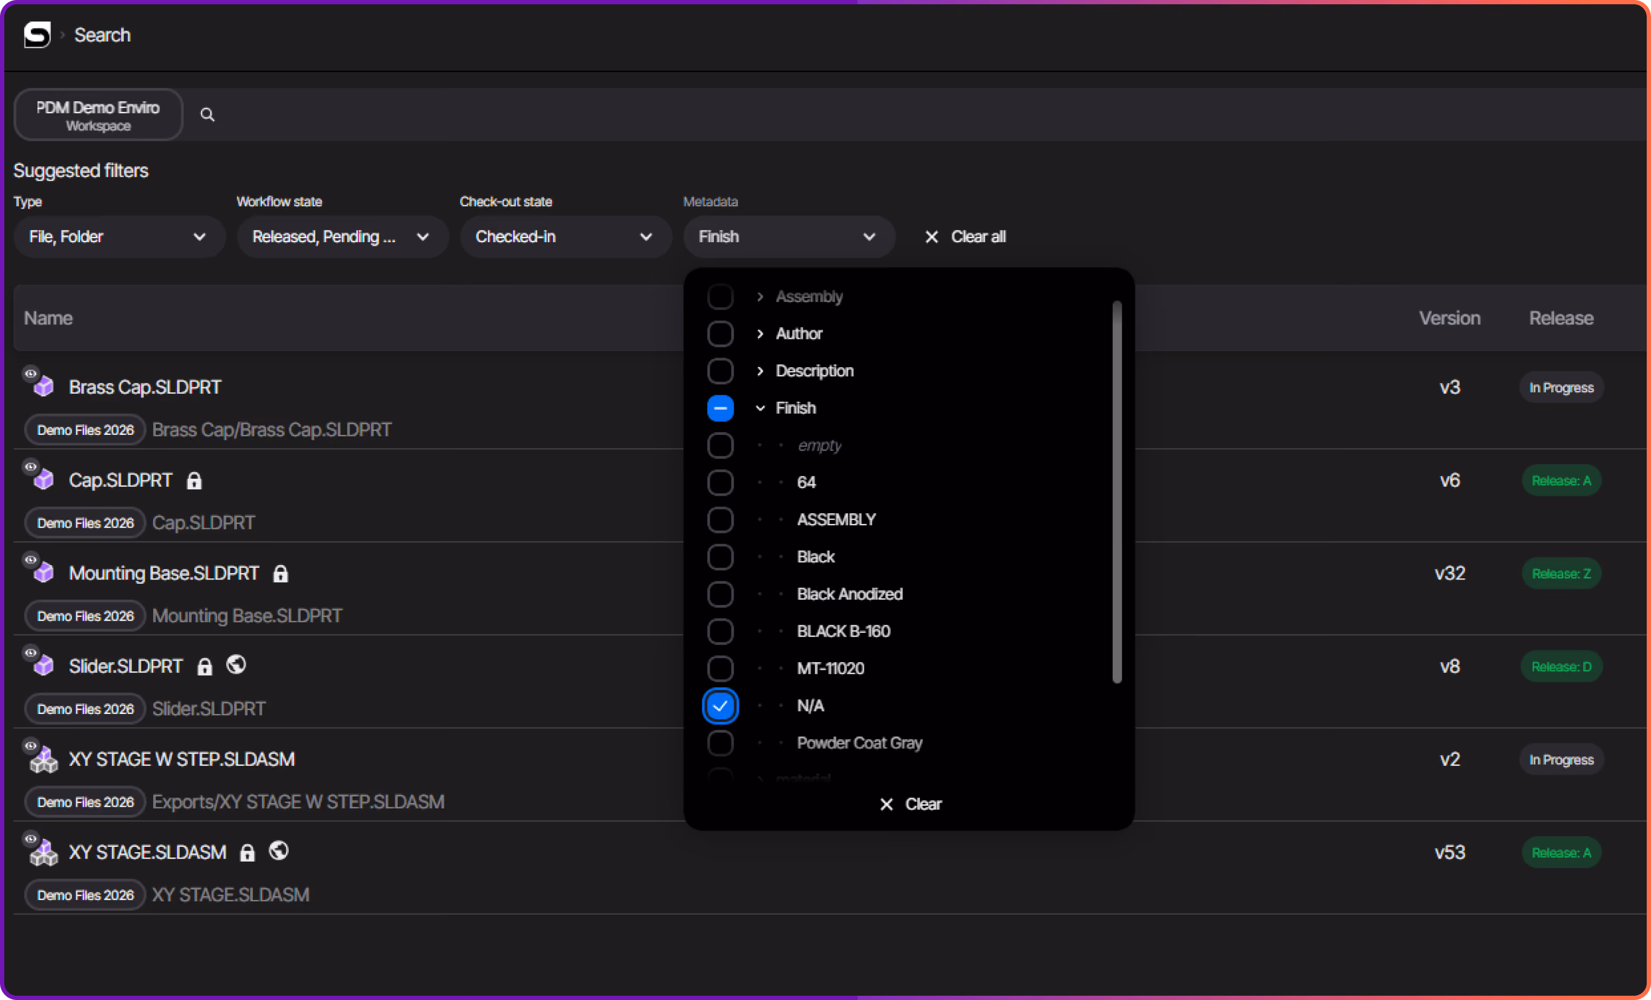Click the metadata list scrollbar
Viewport: 1651px width, 1000px height.
pos(1116,492)
